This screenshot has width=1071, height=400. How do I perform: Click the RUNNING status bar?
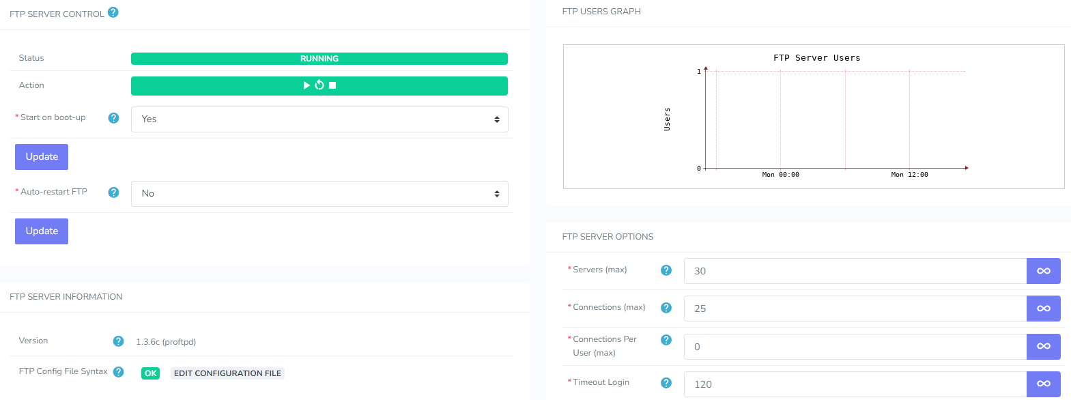(319, 59)
